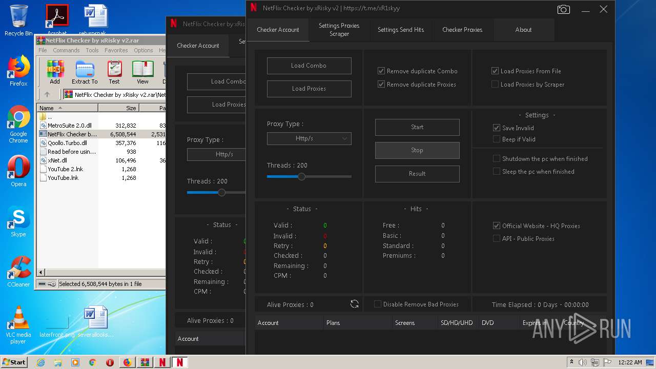Click WinRAR Add toolbar icon
The image size is (656, 369).
[x=55, y=72]
